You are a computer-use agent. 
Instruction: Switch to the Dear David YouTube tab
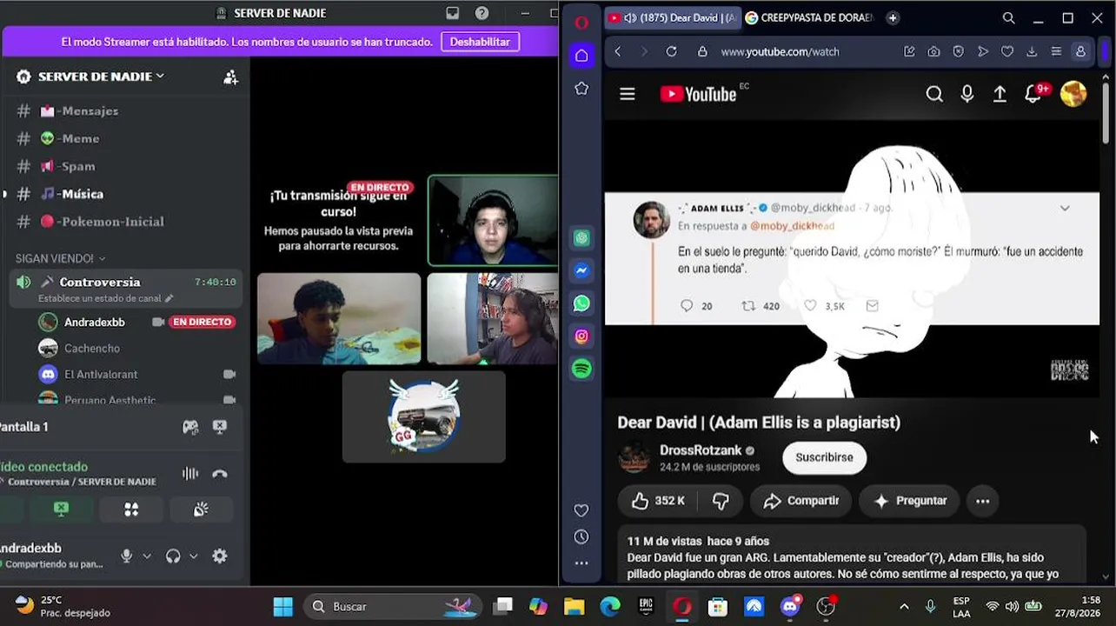pos(671,17)
